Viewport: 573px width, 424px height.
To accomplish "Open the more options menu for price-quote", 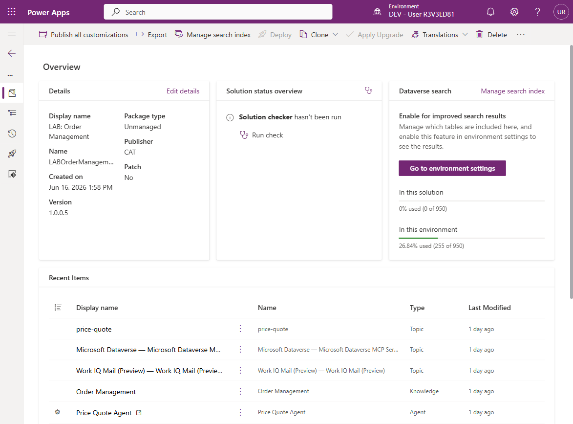I will (240, 329).
